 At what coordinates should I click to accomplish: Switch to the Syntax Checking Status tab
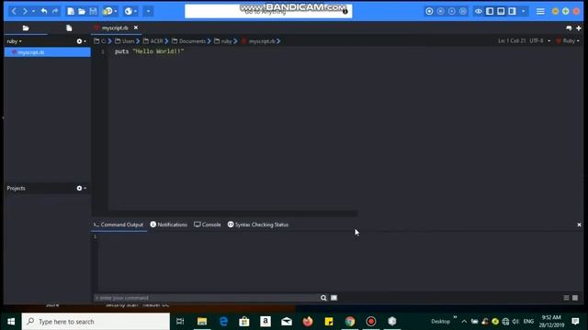(x=258, y=225)
